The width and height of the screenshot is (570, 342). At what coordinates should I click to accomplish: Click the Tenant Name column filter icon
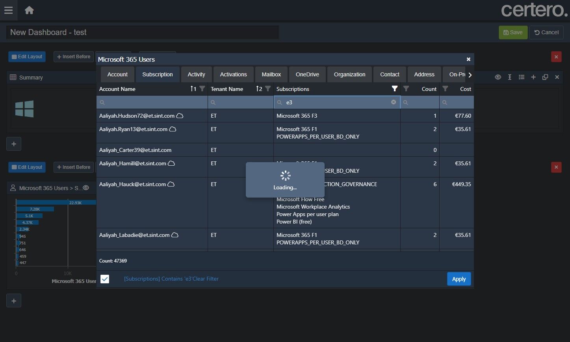(x=268, y=89)
